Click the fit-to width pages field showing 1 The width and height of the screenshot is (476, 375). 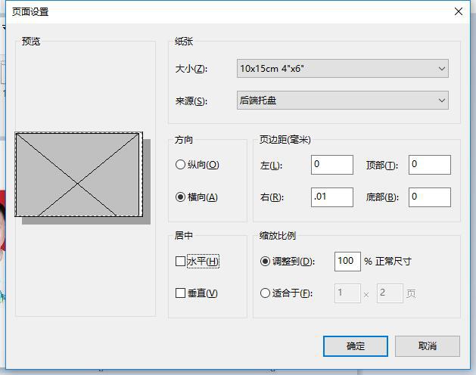coord(347,293)
